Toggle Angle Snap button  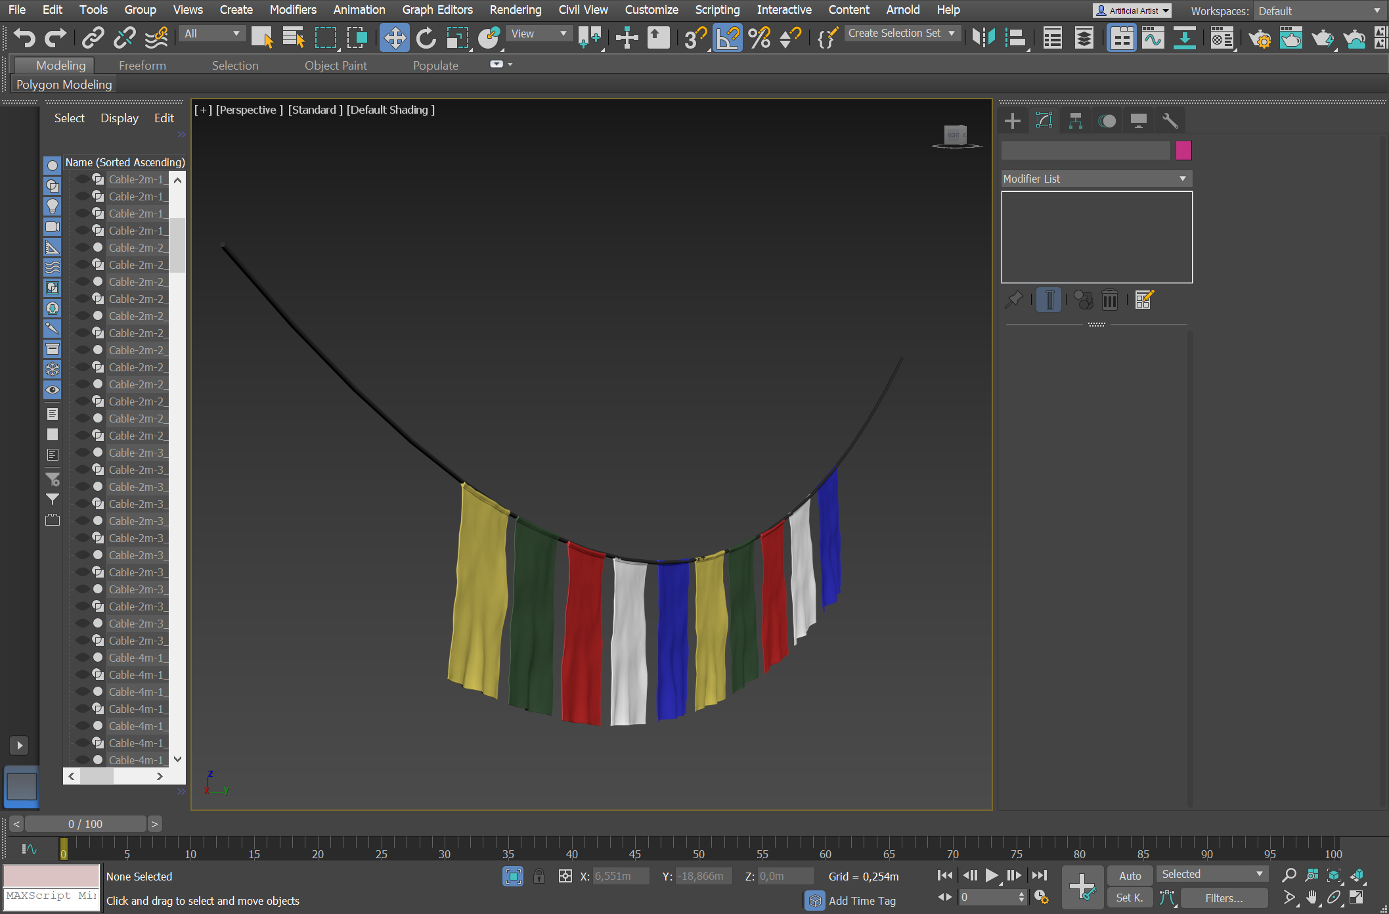[x=728, y=37]
